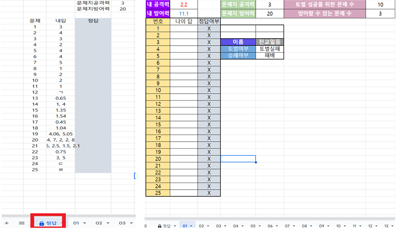This screenshot has width=401, height=233.
Task: Switch to the 07 sheet tab
Action: tap(287, 226)
